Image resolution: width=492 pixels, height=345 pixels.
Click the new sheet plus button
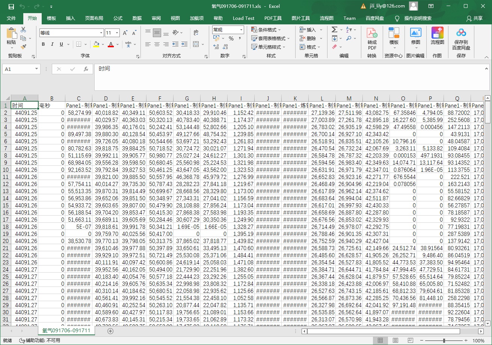(x=110, y=331)
